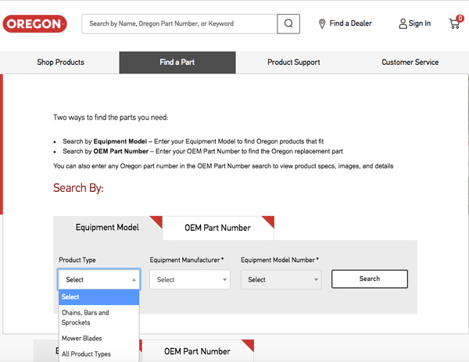Open the Shop Products menu
Viewport: 469px width, 362px height.
[x=60, y=62]
